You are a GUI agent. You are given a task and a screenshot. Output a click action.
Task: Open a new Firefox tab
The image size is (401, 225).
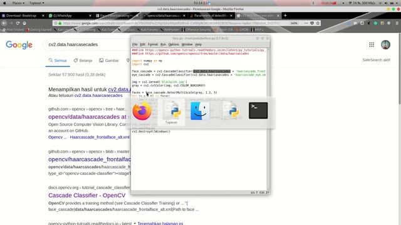[285, 16]
